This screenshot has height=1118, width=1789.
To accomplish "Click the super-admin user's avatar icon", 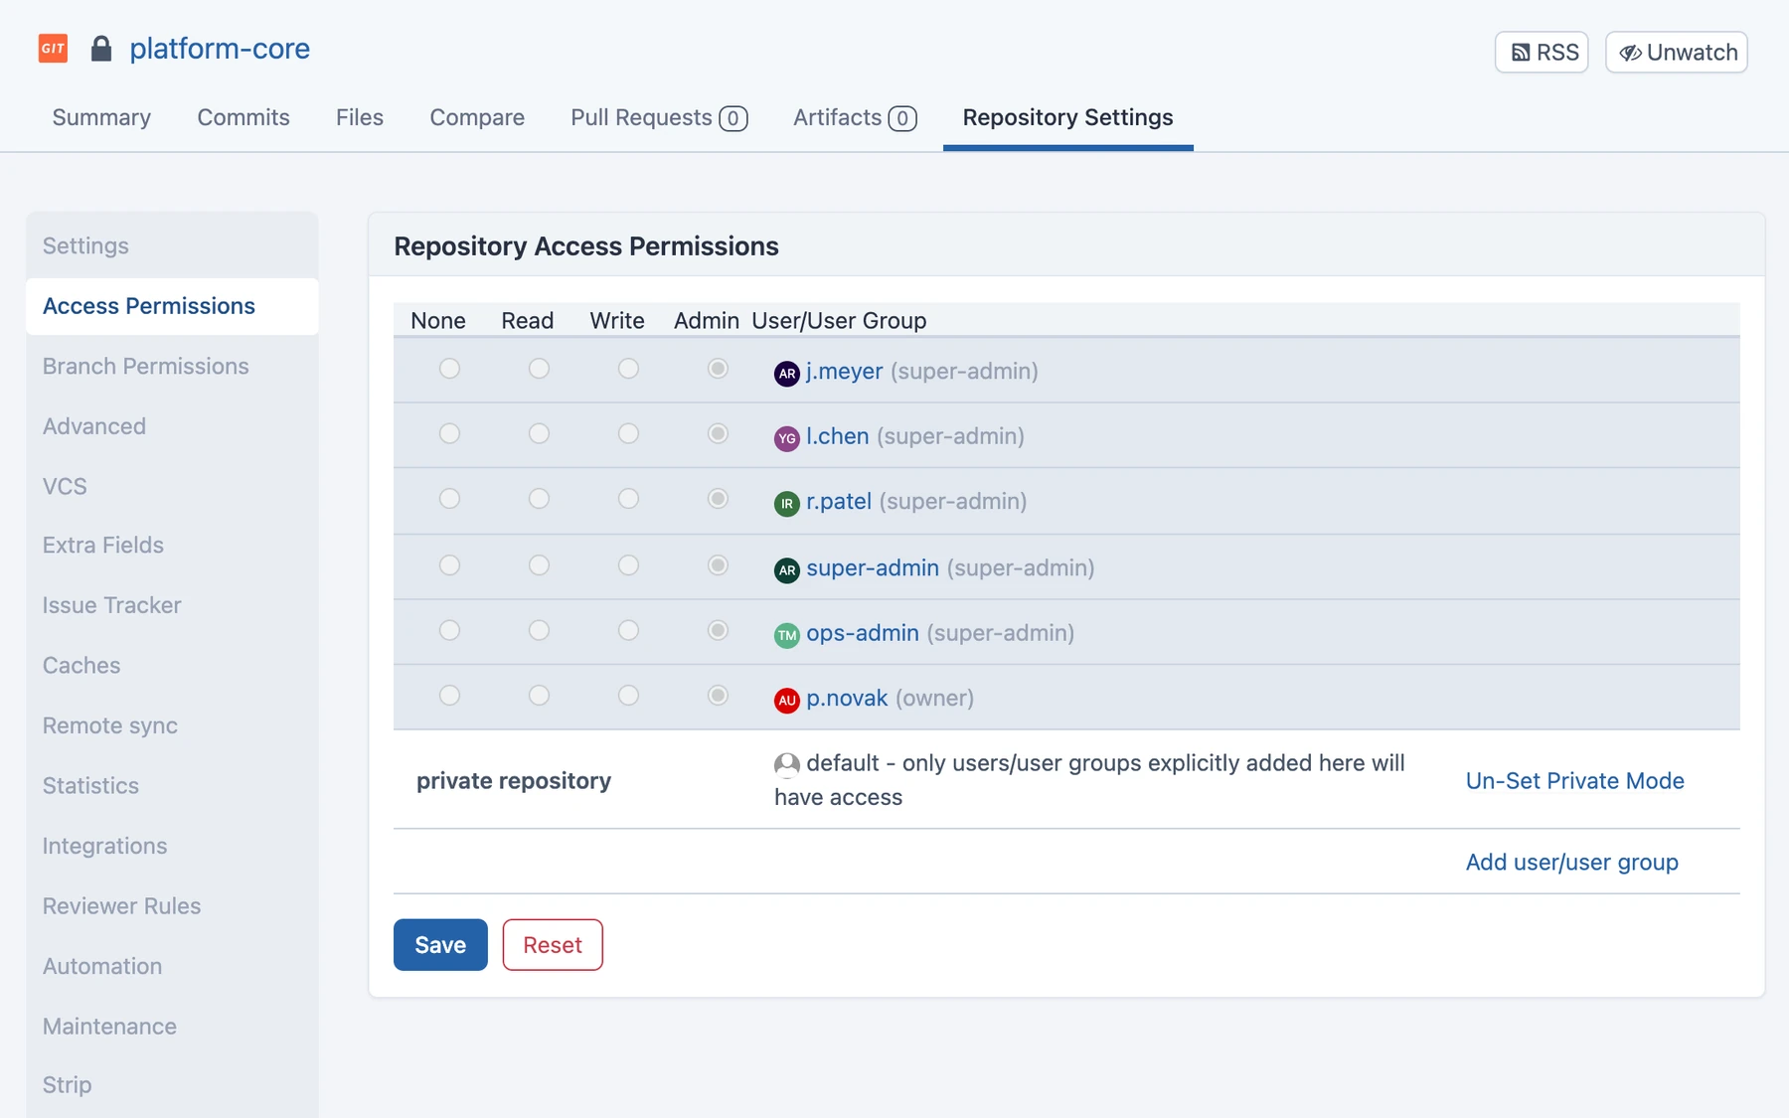I will (x=786, y=570).
